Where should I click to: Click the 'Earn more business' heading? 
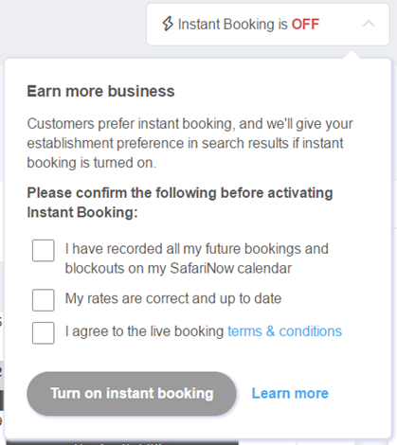(100, 91)
